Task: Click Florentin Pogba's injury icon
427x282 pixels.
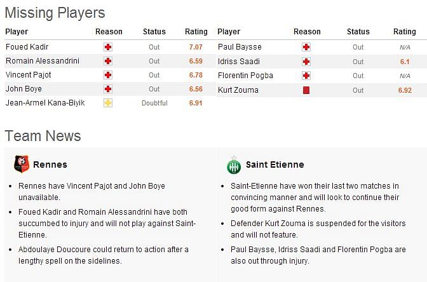Action: click(306, 76)
